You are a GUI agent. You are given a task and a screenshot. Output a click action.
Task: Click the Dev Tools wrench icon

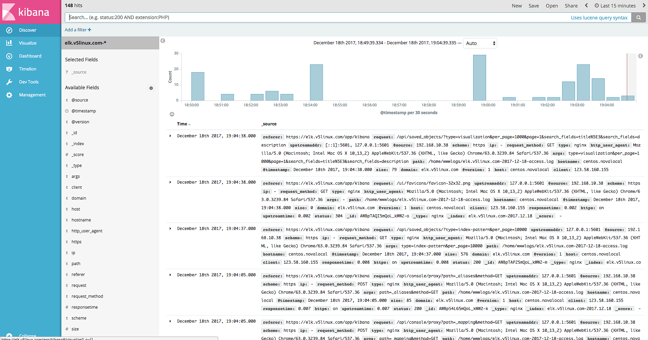pyautogui.click(x=9, y=82)
